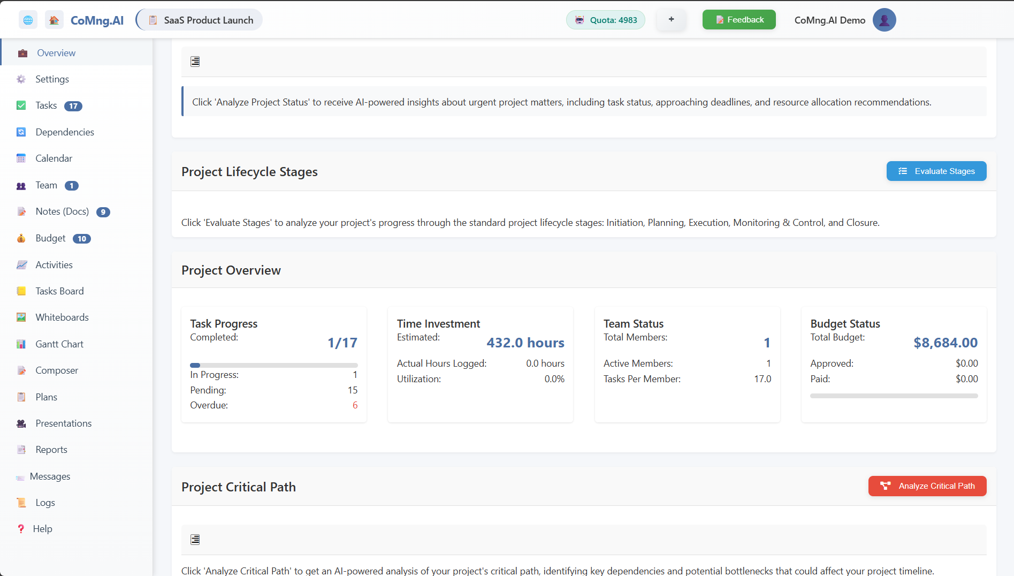Image resolution: width=1014 pixels, height=576 pixels.
Task: Open the Dependencies view
Action: point(65,132)
